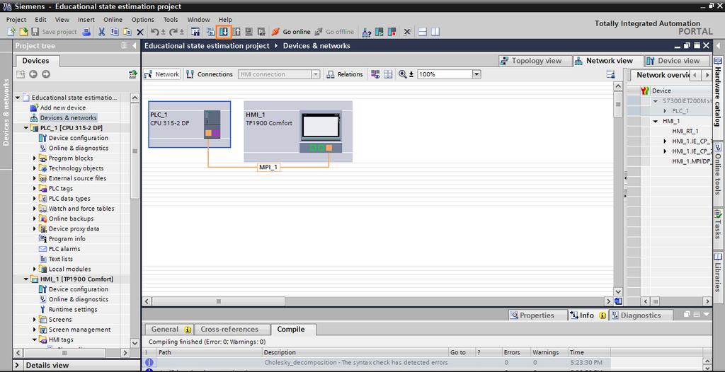
Task: Collapse the PLC_1 [CPU 315-2 DP] node
Action: coord(26,127)
